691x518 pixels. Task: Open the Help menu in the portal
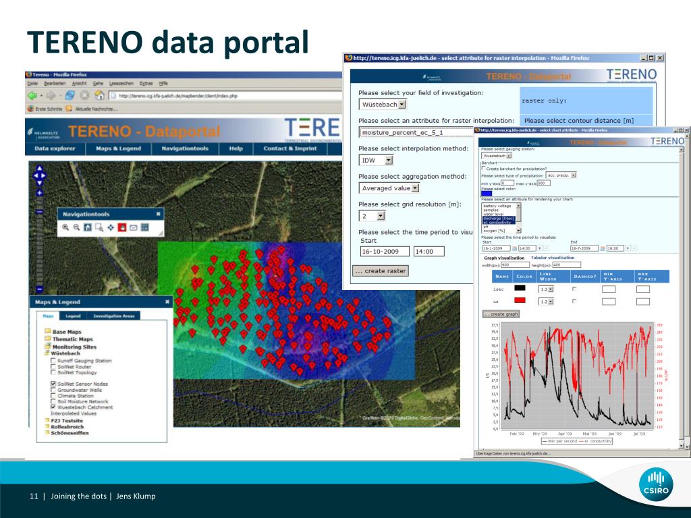[236, 148]
